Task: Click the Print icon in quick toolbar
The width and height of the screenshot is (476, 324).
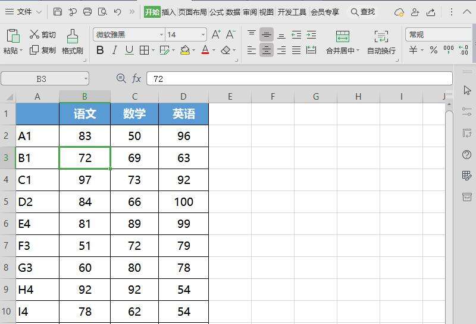Action: pos(87,12)
